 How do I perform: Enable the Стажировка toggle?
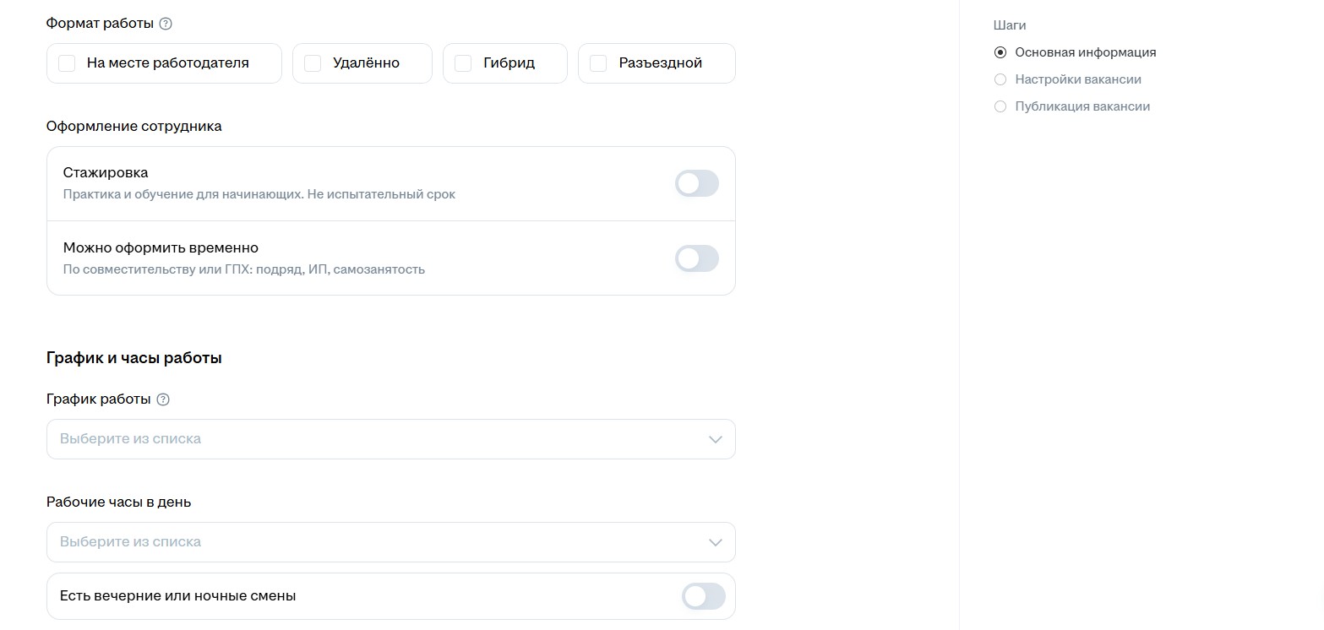coord(696,183)
